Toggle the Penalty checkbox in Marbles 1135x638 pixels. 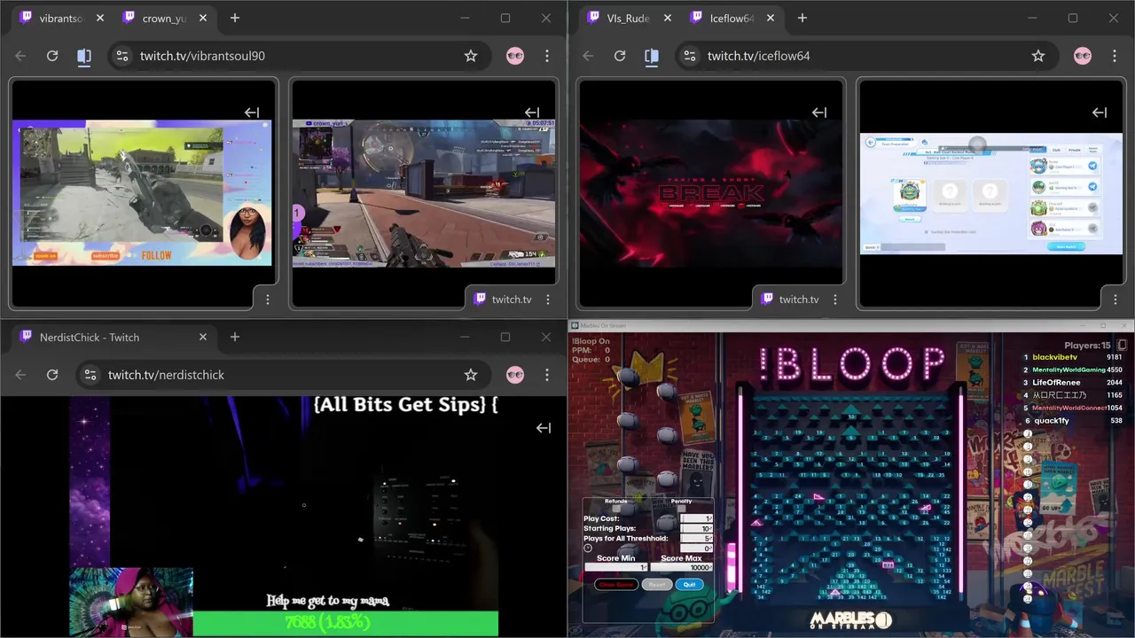pyautogui.click(x=682, y=509)
